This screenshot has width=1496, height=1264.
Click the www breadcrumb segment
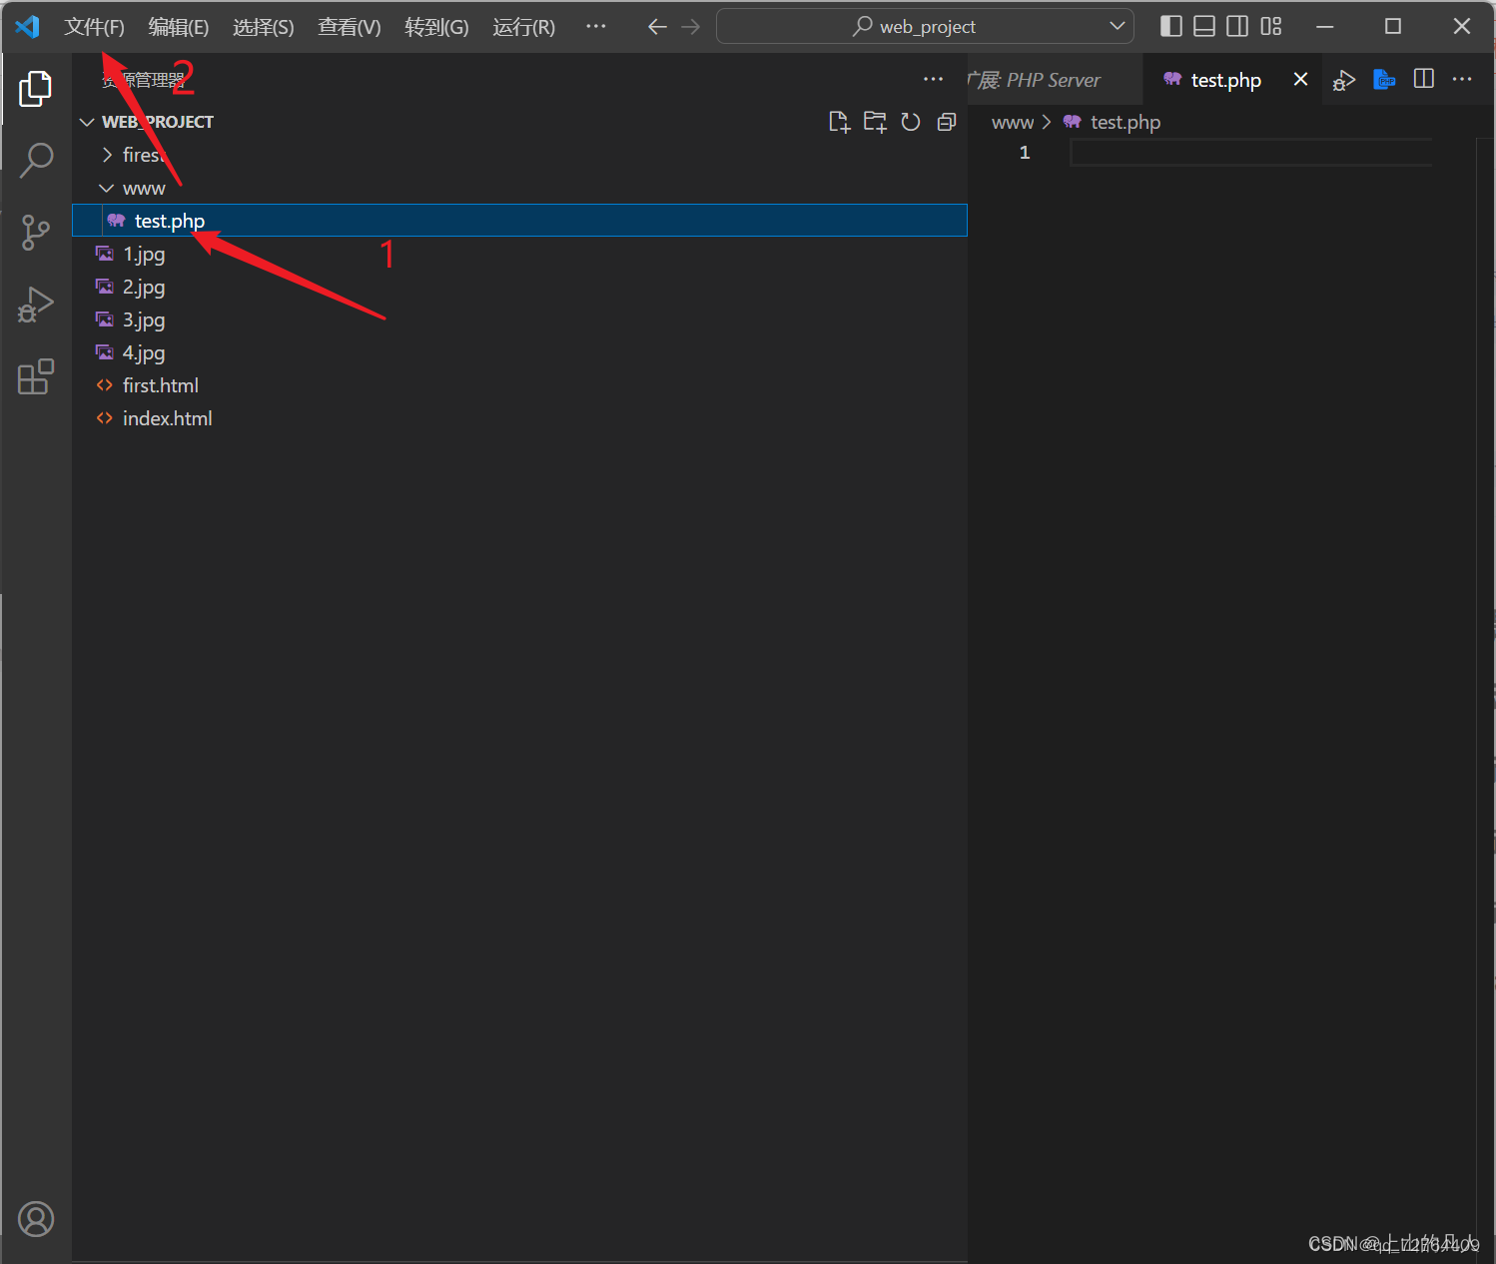pyautogui.click(x=1012, y=122)
